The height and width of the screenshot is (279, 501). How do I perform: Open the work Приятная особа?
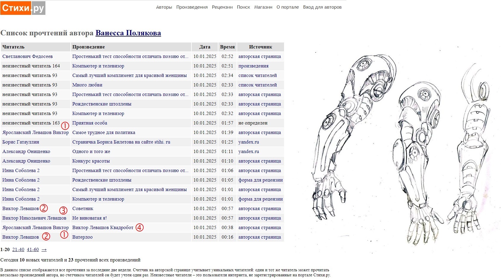click(90, 123)
